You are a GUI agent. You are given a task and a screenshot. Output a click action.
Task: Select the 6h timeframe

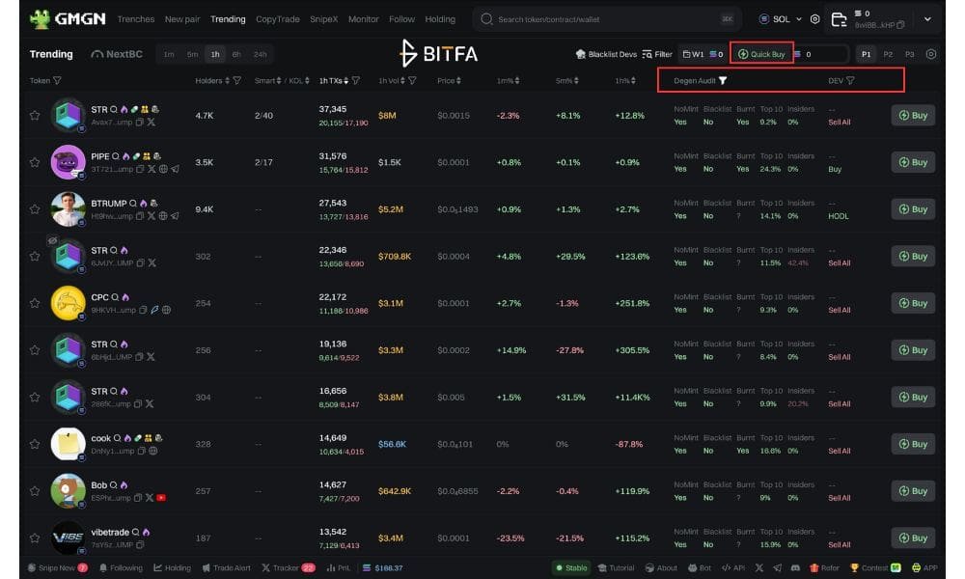(236, 54)
